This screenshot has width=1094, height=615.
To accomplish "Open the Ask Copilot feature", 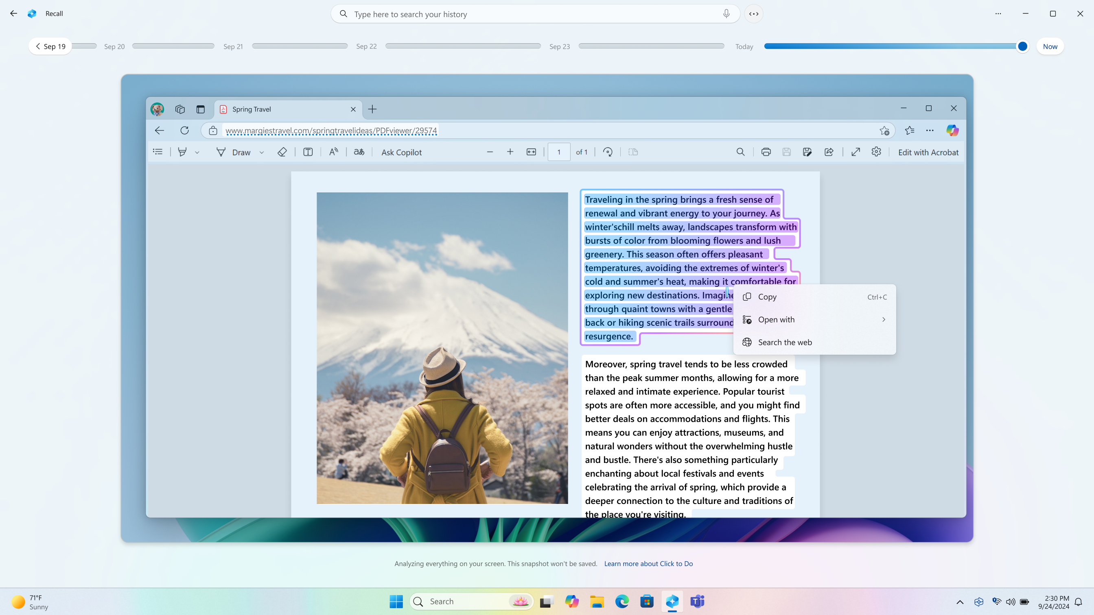I will (402, 152).
